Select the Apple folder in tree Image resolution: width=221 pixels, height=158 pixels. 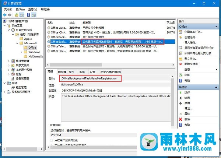click(x=28, y=39)
